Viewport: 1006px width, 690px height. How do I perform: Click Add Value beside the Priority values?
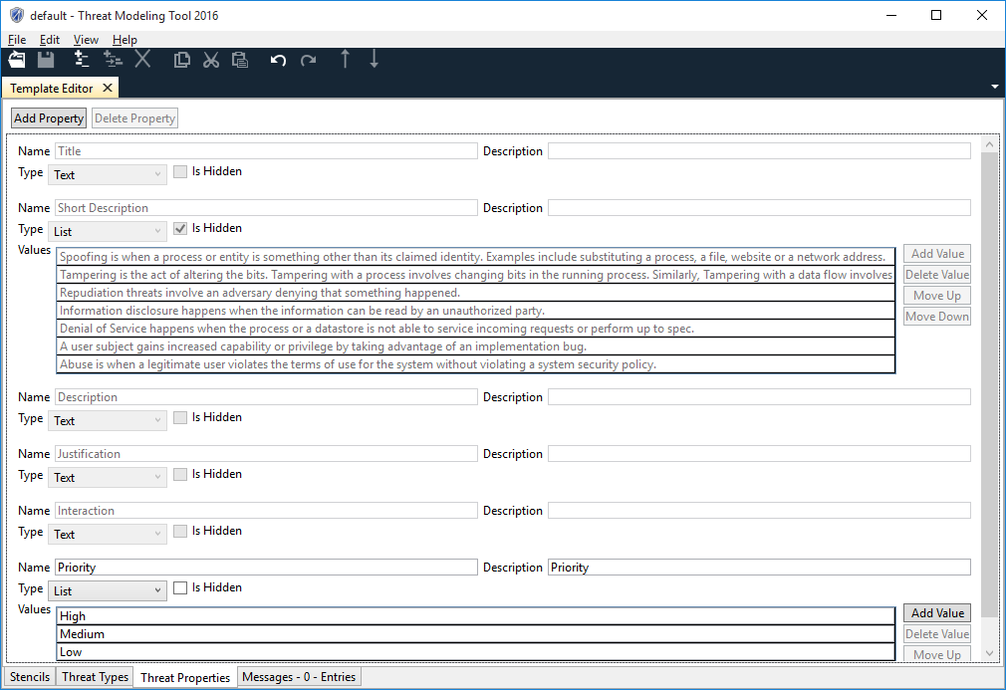point(936,612)
